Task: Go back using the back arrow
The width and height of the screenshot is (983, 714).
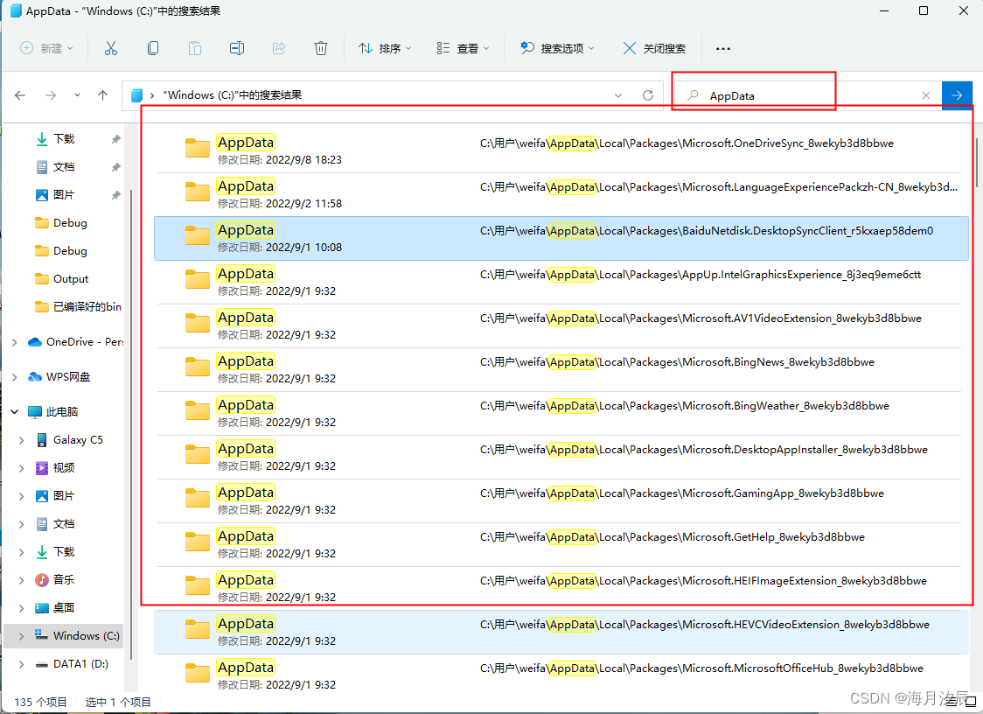Action: pyautogui.click(x=19, y=94)
